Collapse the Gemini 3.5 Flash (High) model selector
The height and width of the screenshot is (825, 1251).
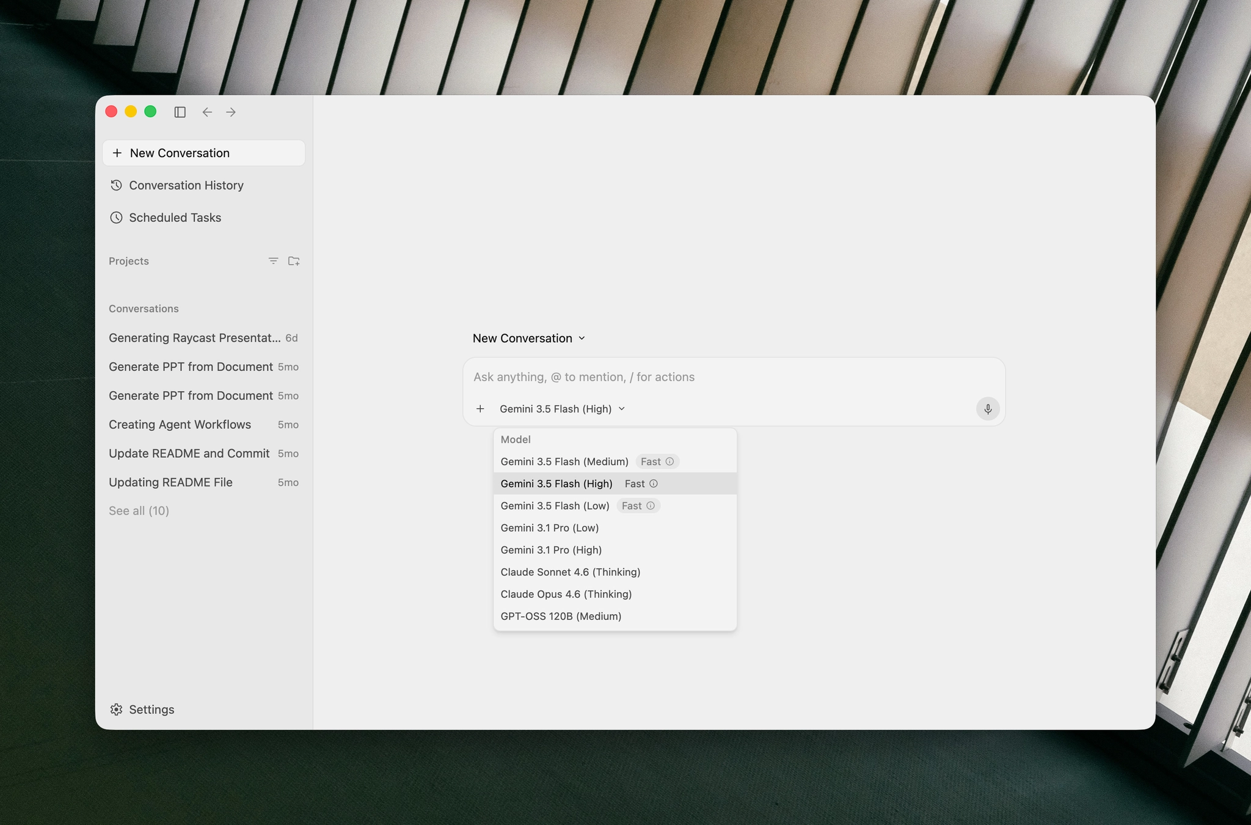[562, 409]
